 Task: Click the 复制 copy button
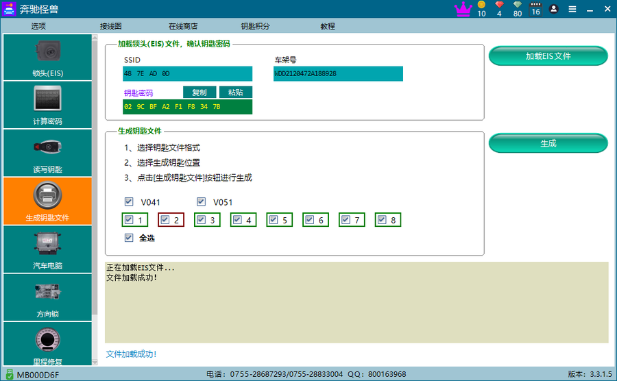[x=199, y=93]
